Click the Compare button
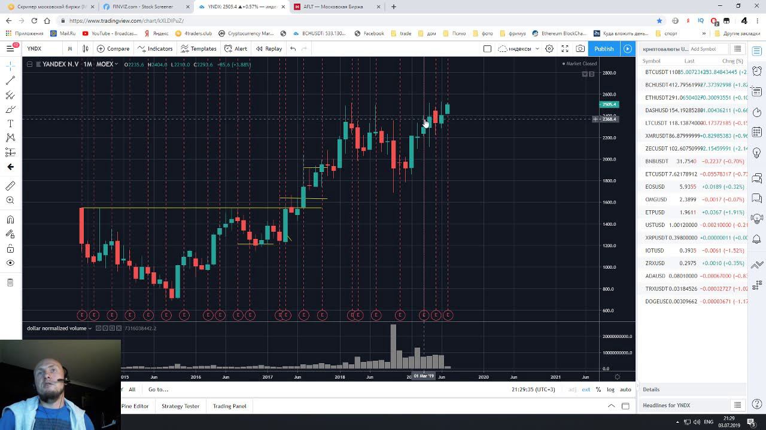 point(113,48)
